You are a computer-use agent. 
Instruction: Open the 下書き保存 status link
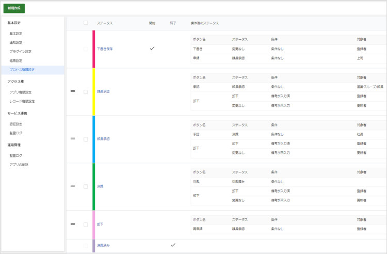click(105, 49)
